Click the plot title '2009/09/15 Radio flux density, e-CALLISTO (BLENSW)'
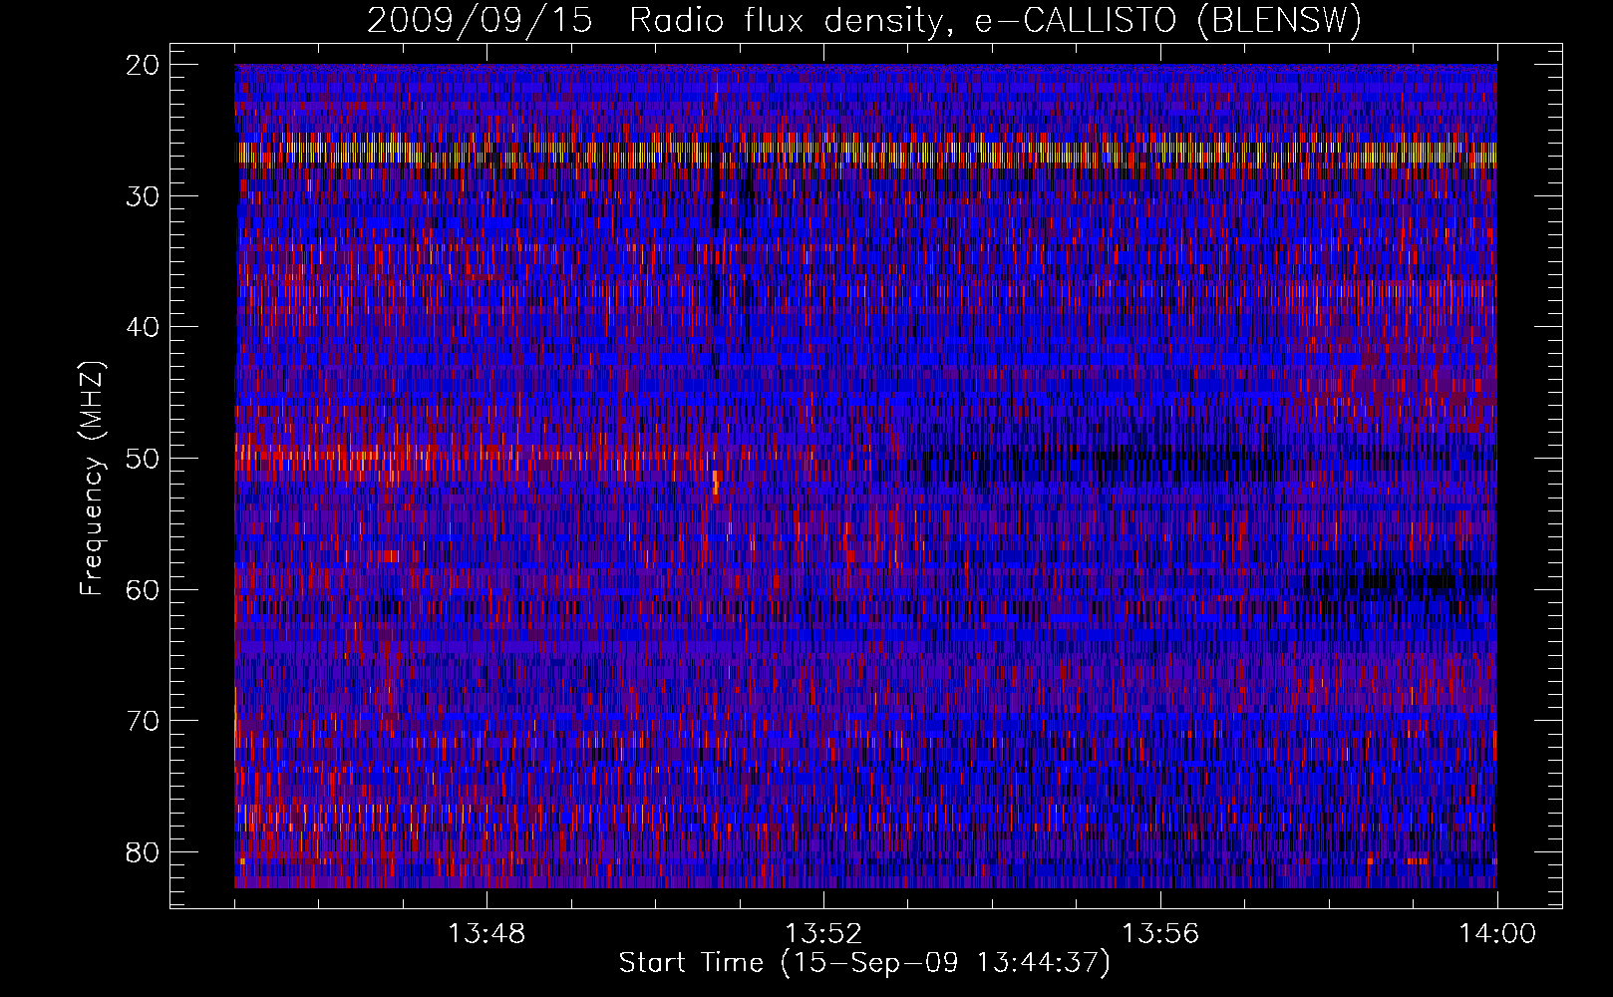This screenshot has height=997, width=1613. (864, 21)
